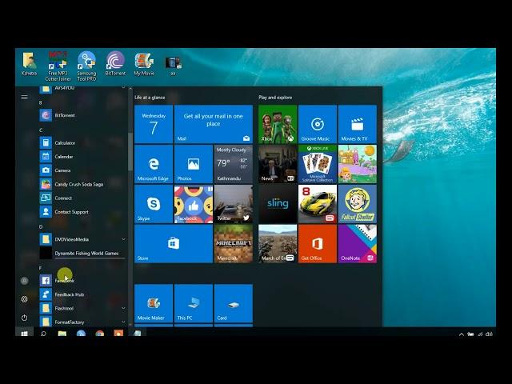Image resolution: width=512 pixels, height=384 pixels.
Task: Open Contact Support
Action: [x=82, y=212]
